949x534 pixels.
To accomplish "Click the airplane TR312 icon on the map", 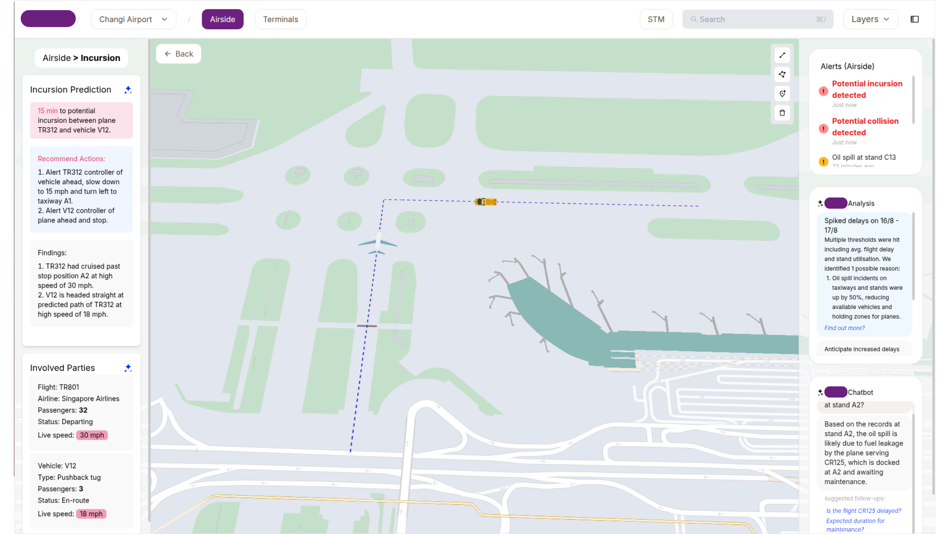I will click(377, 243).
